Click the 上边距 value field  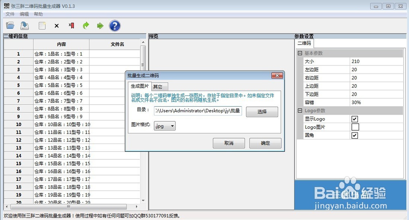376,86
